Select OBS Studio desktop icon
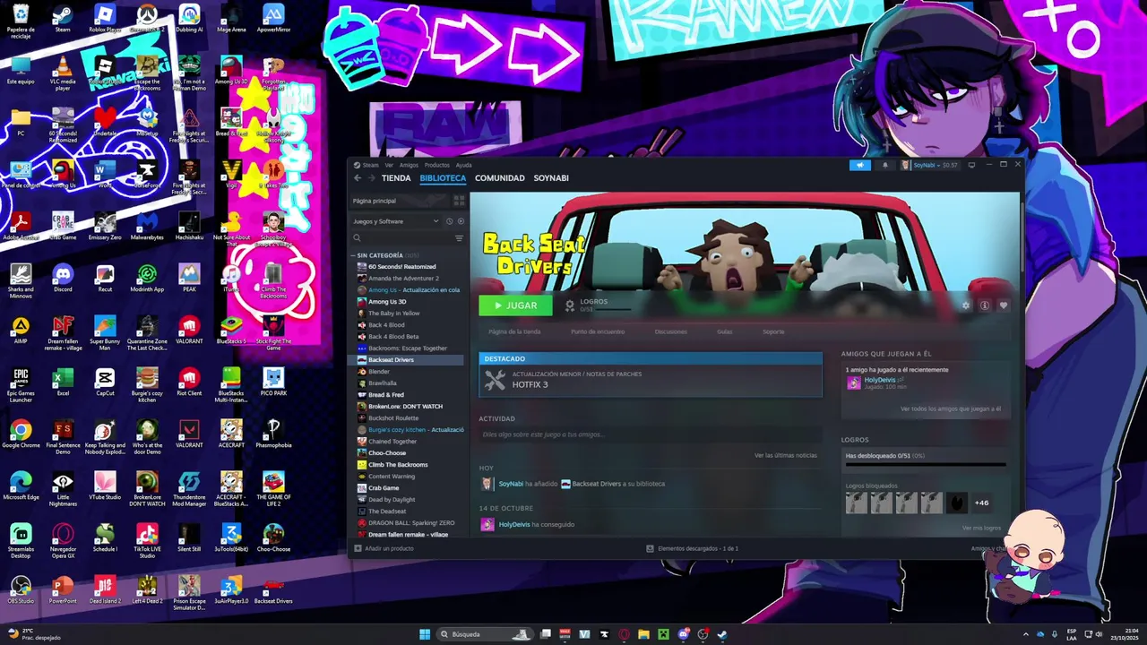This screenshot has height=645, width=1147. (x=20, y=589)
